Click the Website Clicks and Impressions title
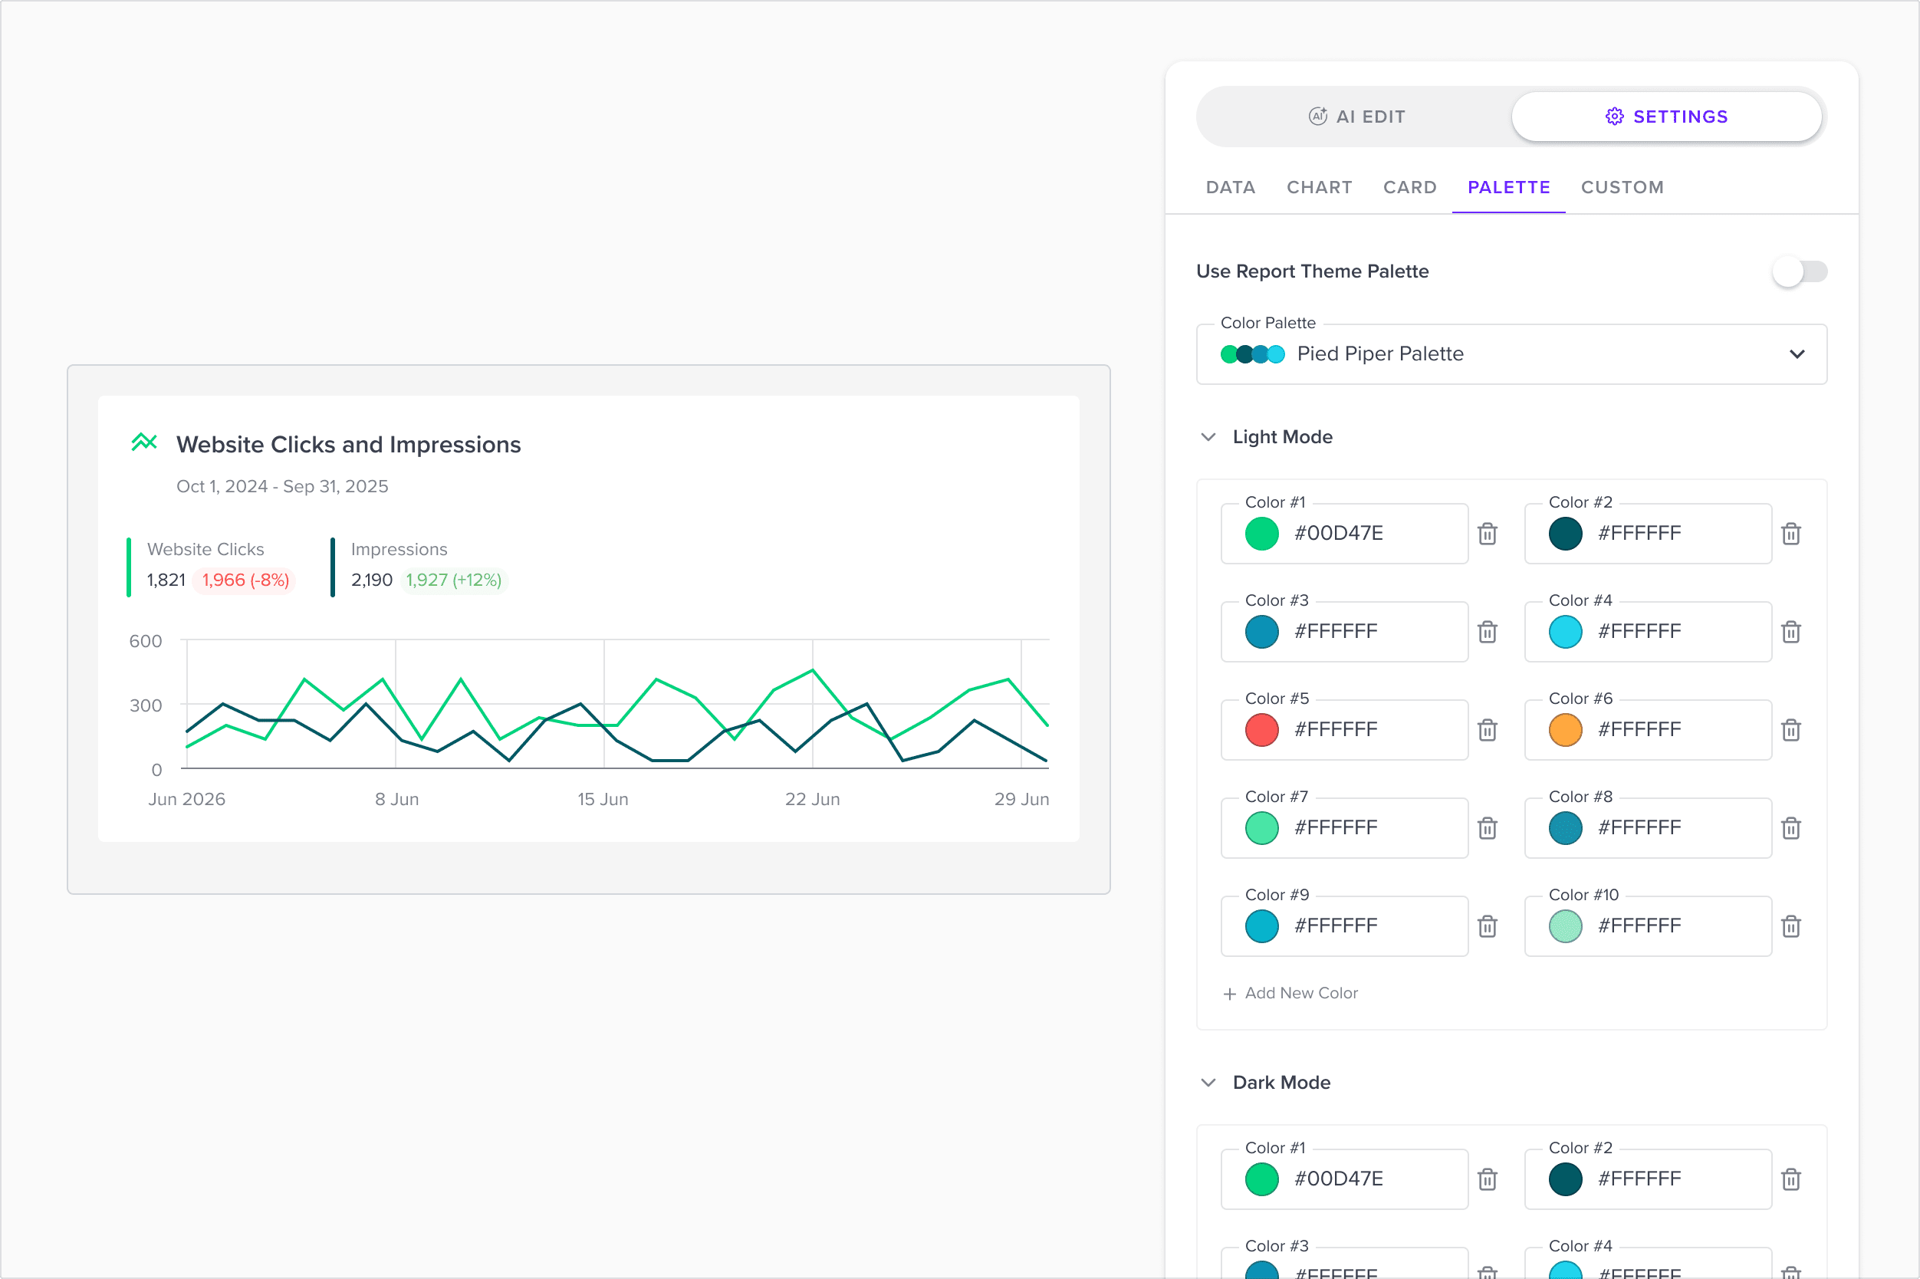This screenshot has height=1279, width=1920. pyautogui.click(x=348, y=445)
